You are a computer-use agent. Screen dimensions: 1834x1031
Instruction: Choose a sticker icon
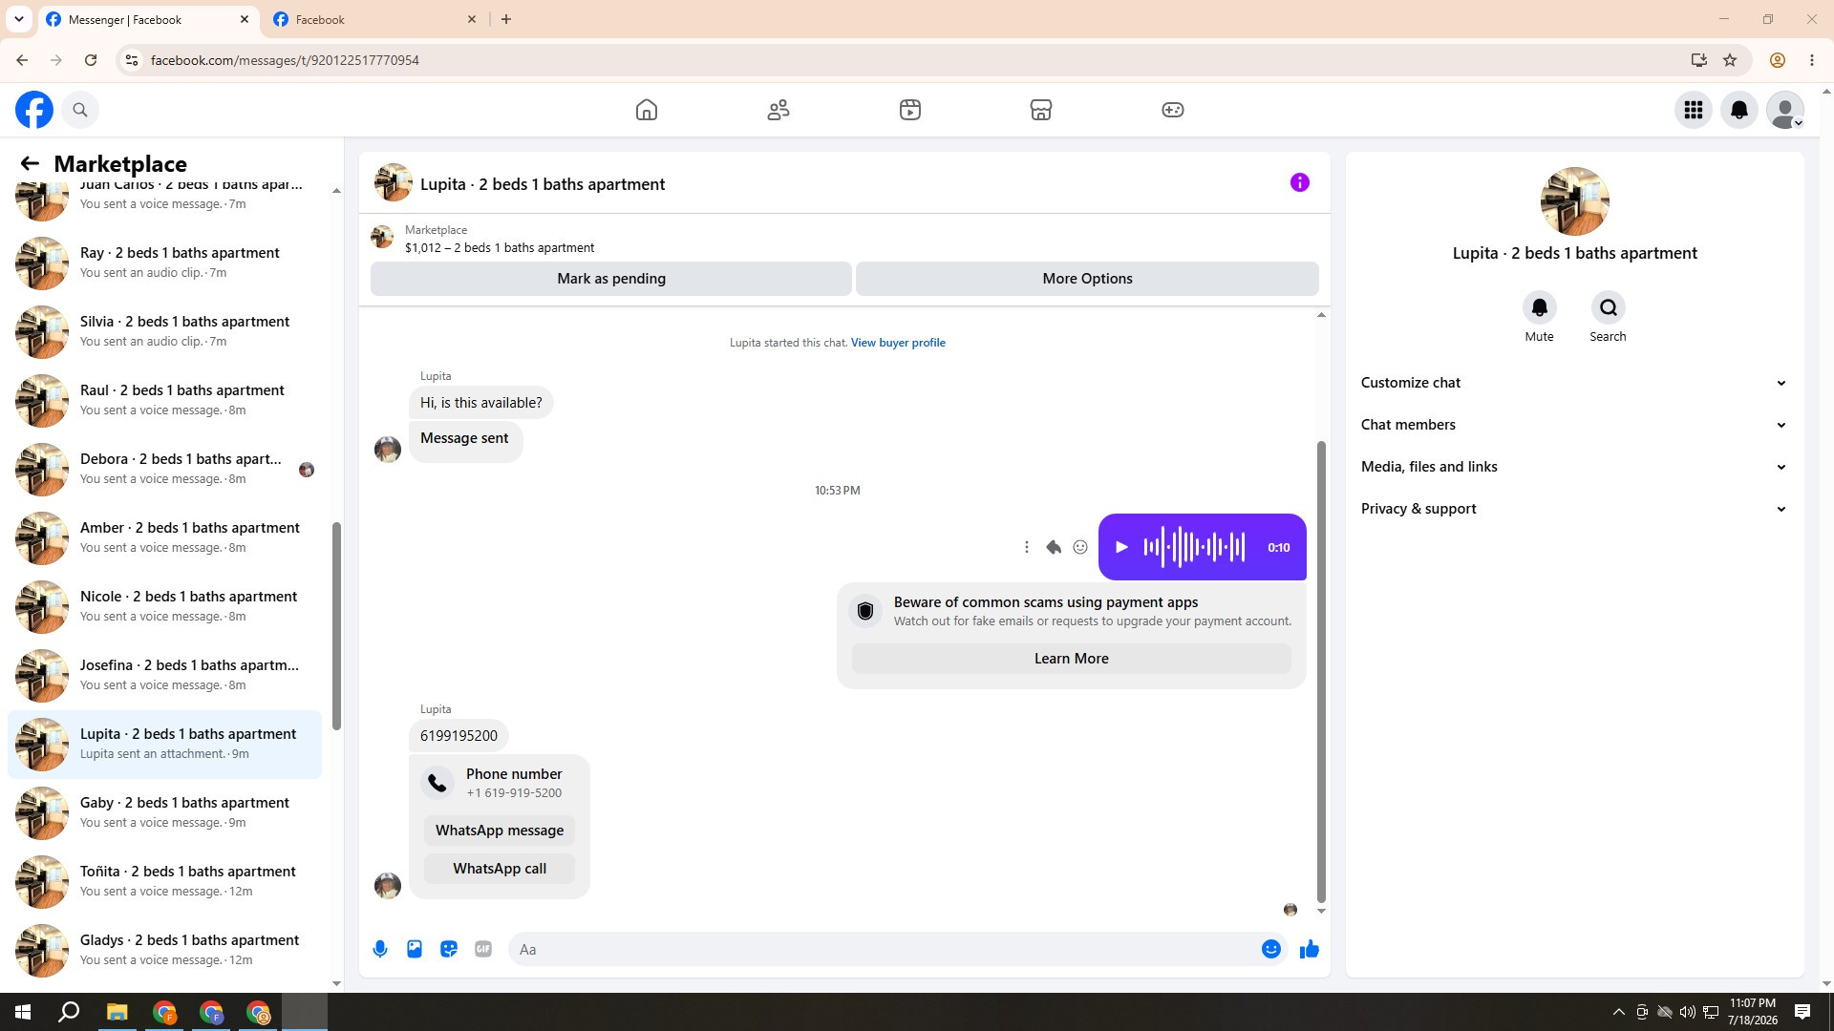tap(449, 949)
